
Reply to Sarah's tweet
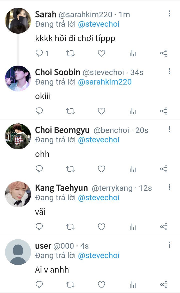point(39,53)
